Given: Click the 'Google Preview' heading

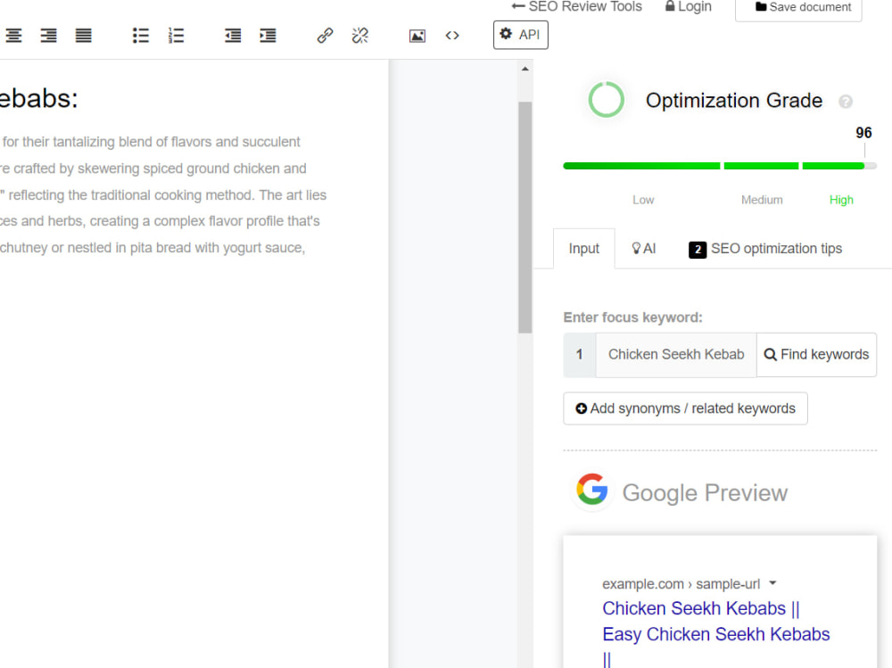Looking at the screenshot, I should coord(705,492).
